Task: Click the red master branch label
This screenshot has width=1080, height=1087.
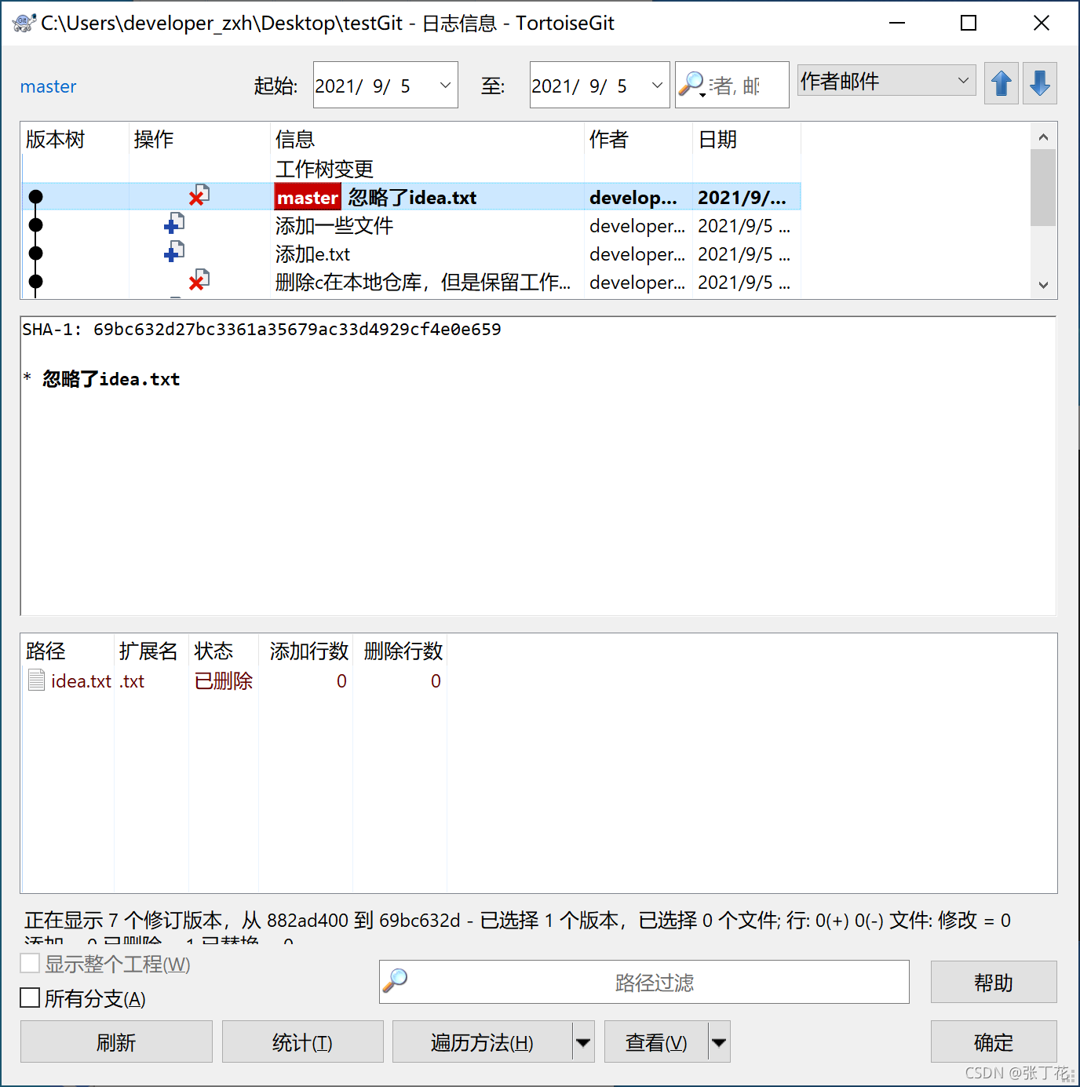Action: [307, 197]
